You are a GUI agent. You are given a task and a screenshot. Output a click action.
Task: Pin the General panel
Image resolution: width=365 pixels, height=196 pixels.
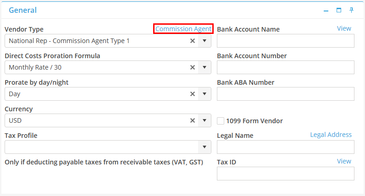[x=352, y=10]
